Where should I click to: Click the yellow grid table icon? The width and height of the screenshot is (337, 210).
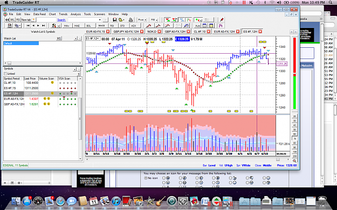[x=211, y=26]
